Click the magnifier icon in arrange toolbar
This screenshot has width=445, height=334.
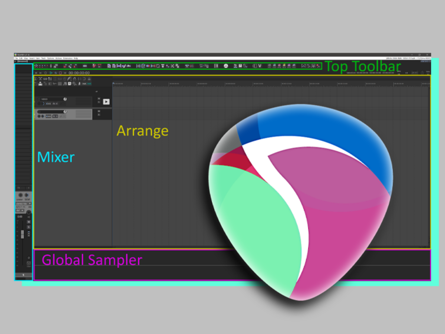(74, 84)
